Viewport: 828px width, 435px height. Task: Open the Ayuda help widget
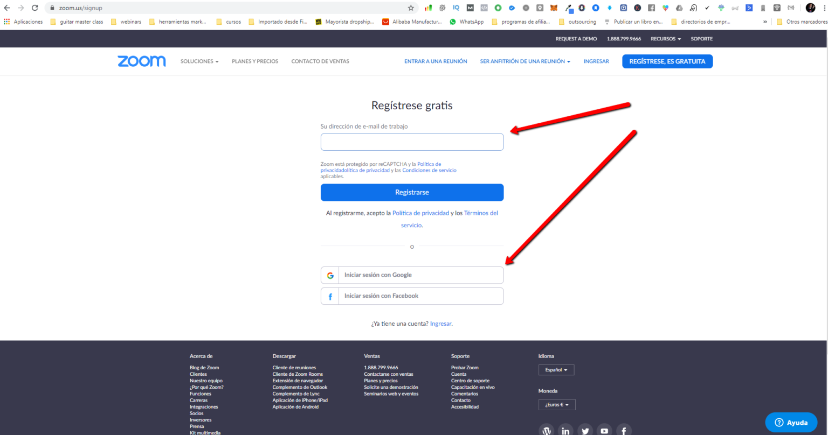click(x=791, y=423)
